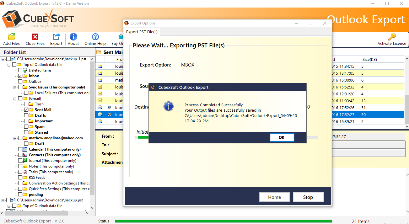Collapse the backup.pst tree node

point(3,200)
